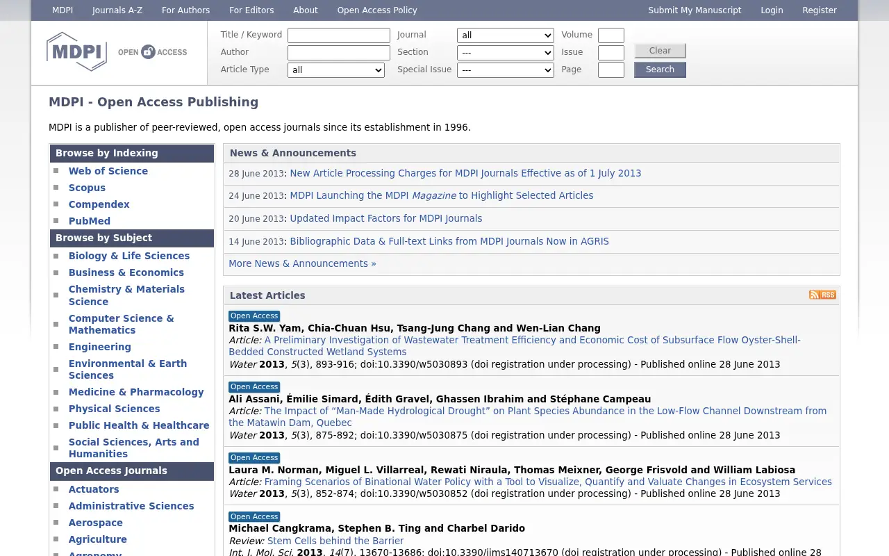The image size is (889, 556).
Task: Open the About menu item
Action: click(306, 10)
